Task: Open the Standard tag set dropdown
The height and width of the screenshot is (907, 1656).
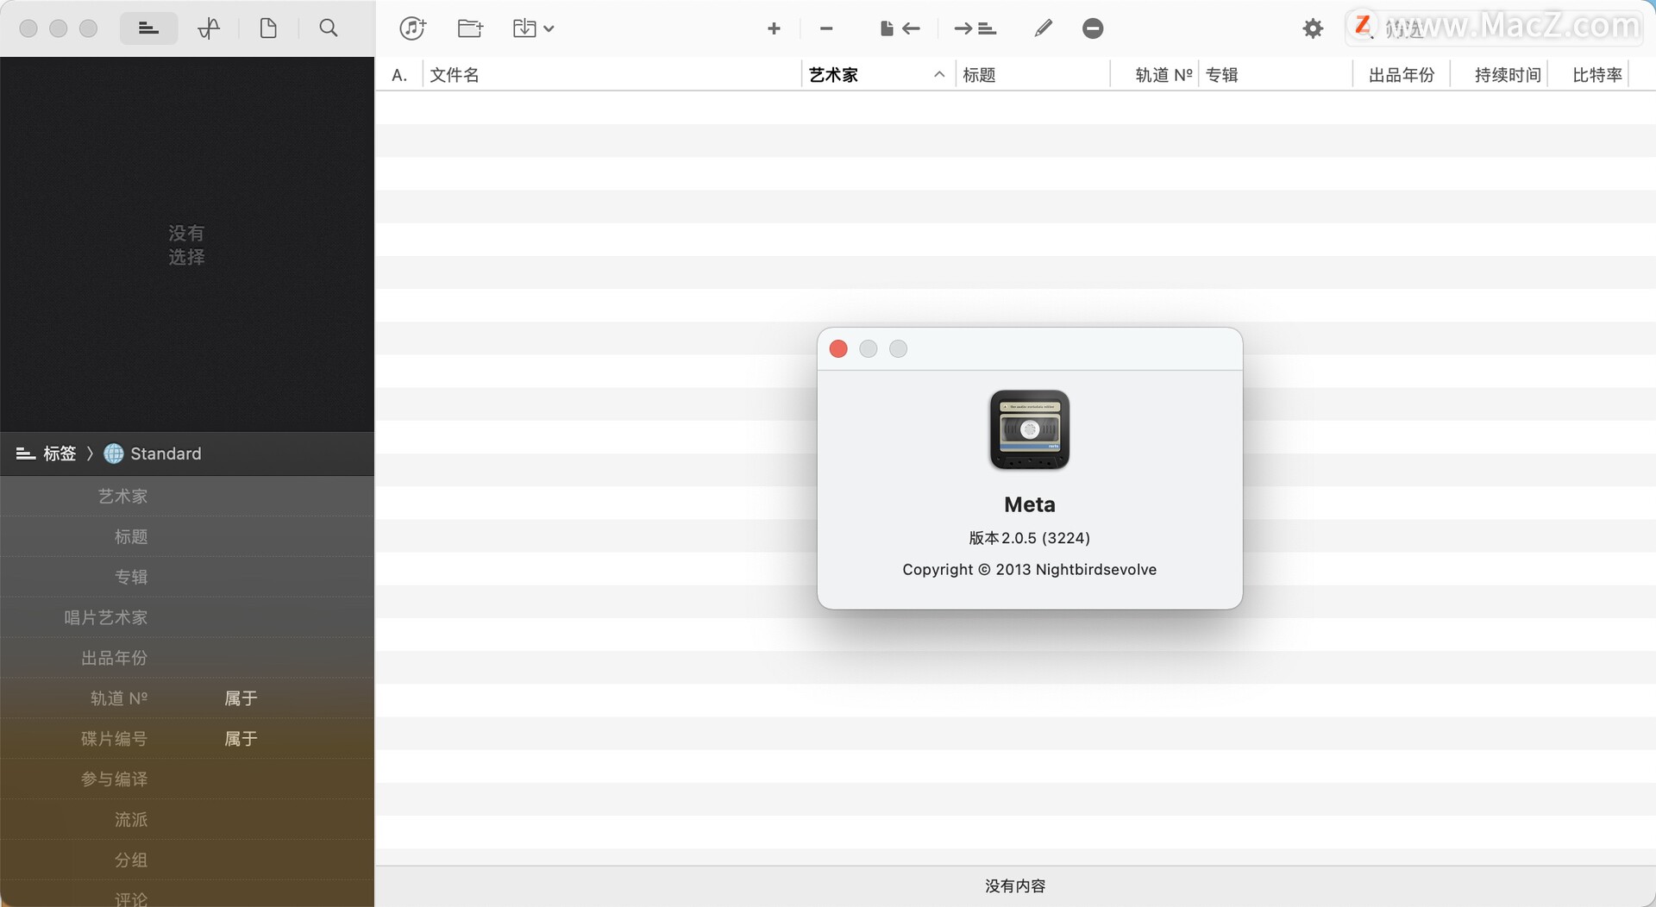Action: pyautogui.click(x=153, y=453)
